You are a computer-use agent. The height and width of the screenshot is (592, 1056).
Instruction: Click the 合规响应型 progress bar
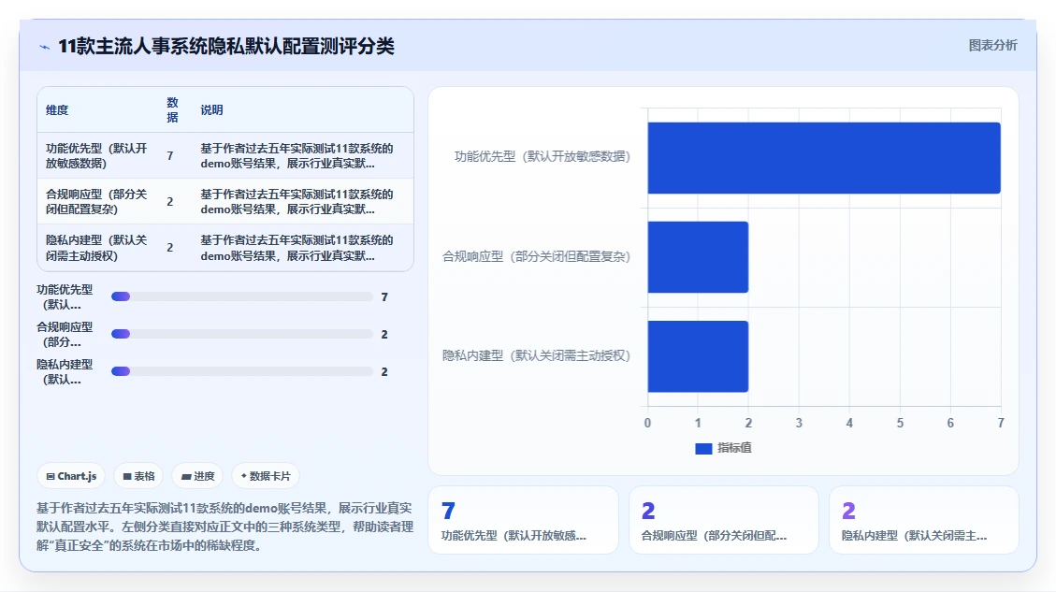241,334
